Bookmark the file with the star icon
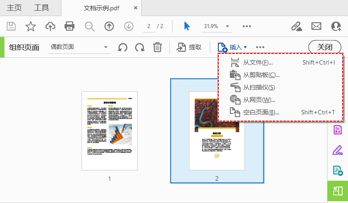Viewport: 348px width, 203px height. tap(31, 26)
